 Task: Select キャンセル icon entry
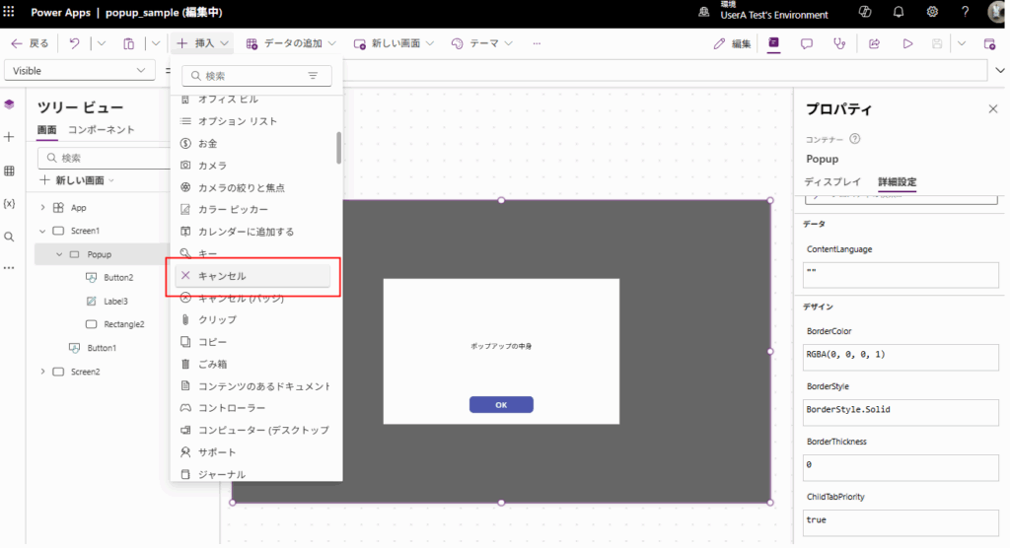(x=252, y=276)
